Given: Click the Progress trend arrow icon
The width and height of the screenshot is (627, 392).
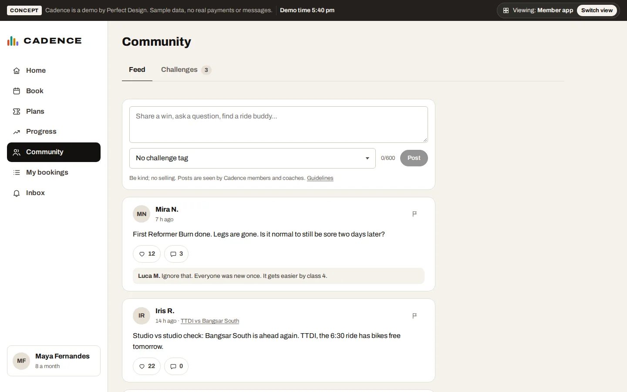Looking at the screenshot, I should click(17, 132).
